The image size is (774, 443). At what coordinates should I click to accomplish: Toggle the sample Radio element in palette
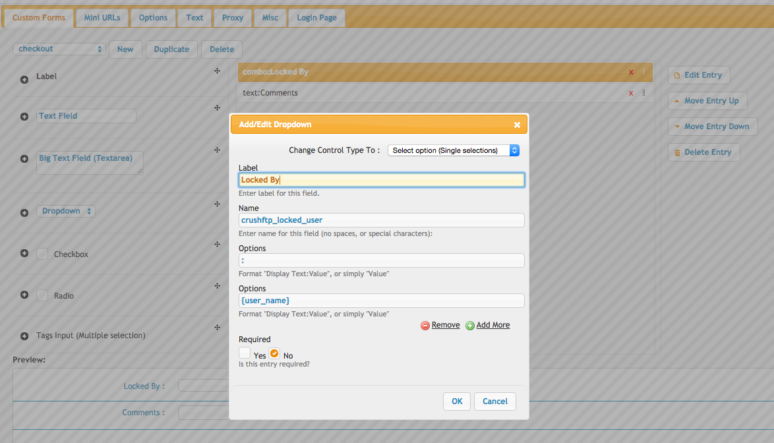pyautogui.click(x=42, y=295)
